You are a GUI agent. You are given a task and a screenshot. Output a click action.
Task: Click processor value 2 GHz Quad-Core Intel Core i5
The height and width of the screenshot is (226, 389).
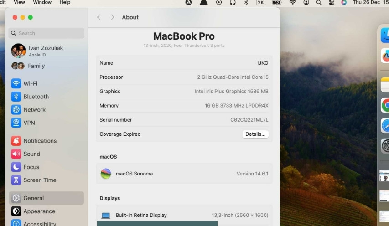pos(233,77)
